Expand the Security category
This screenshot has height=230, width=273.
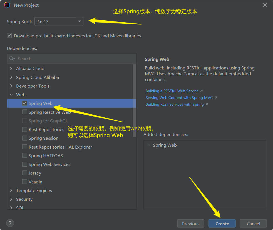[11, 199]
